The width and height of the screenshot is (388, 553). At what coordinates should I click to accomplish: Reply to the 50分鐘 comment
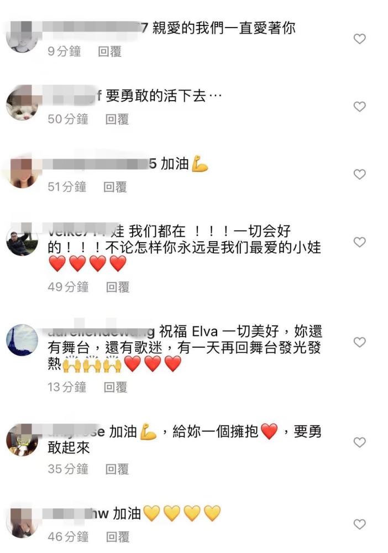click(x=117, y=119)
